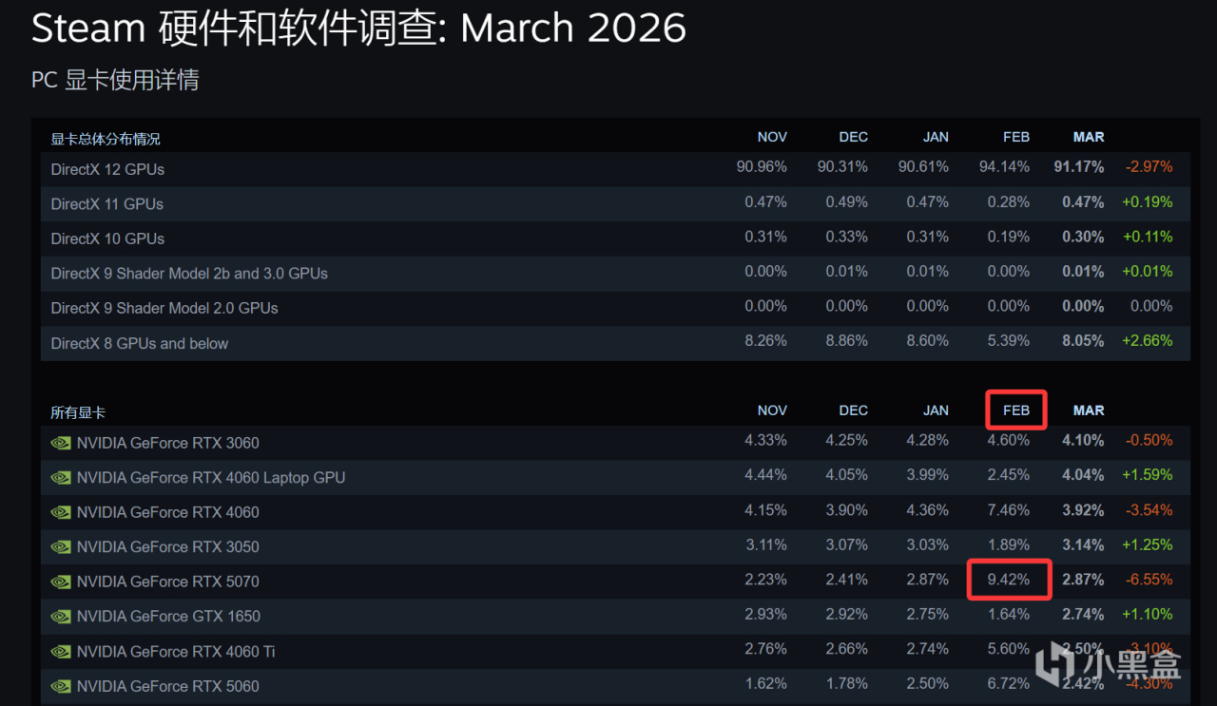Expand DirectX 8 GPUs and below row
This screenshot has width=1217, height=706.
click(140, 343)
